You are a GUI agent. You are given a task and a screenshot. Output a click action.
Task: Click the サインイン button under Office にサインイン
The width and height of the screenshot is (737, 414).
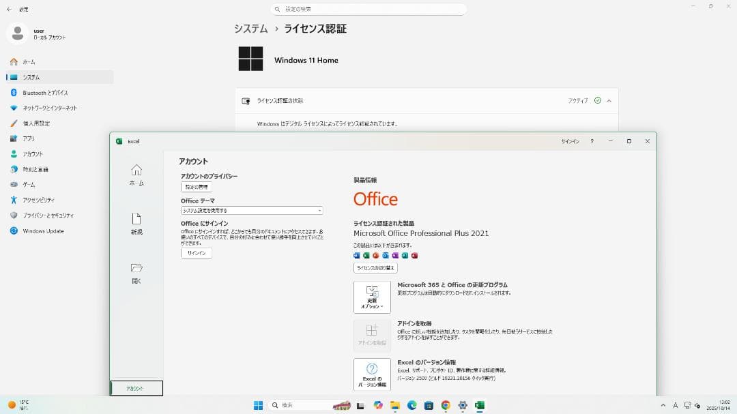196,252
